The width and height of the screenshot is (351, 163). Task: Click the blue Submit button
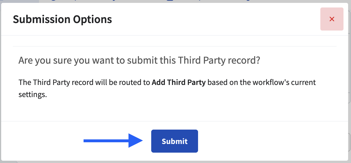pos(174,141)
